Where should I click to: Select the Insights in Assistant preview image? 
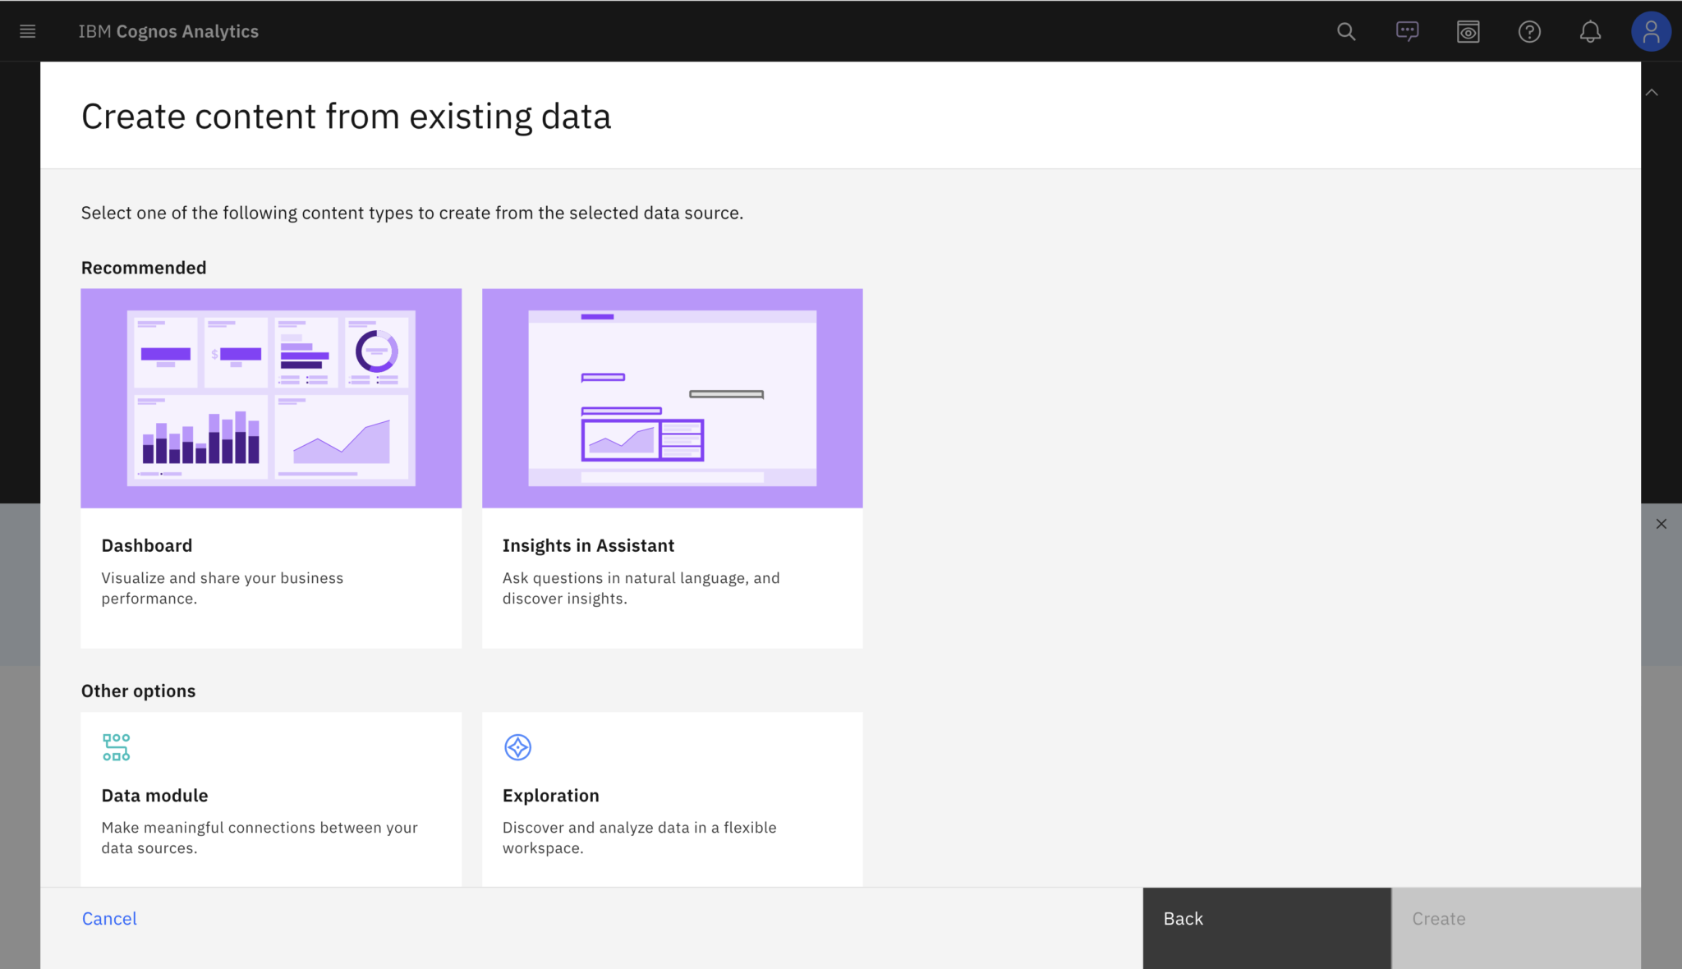pos(672,397)
